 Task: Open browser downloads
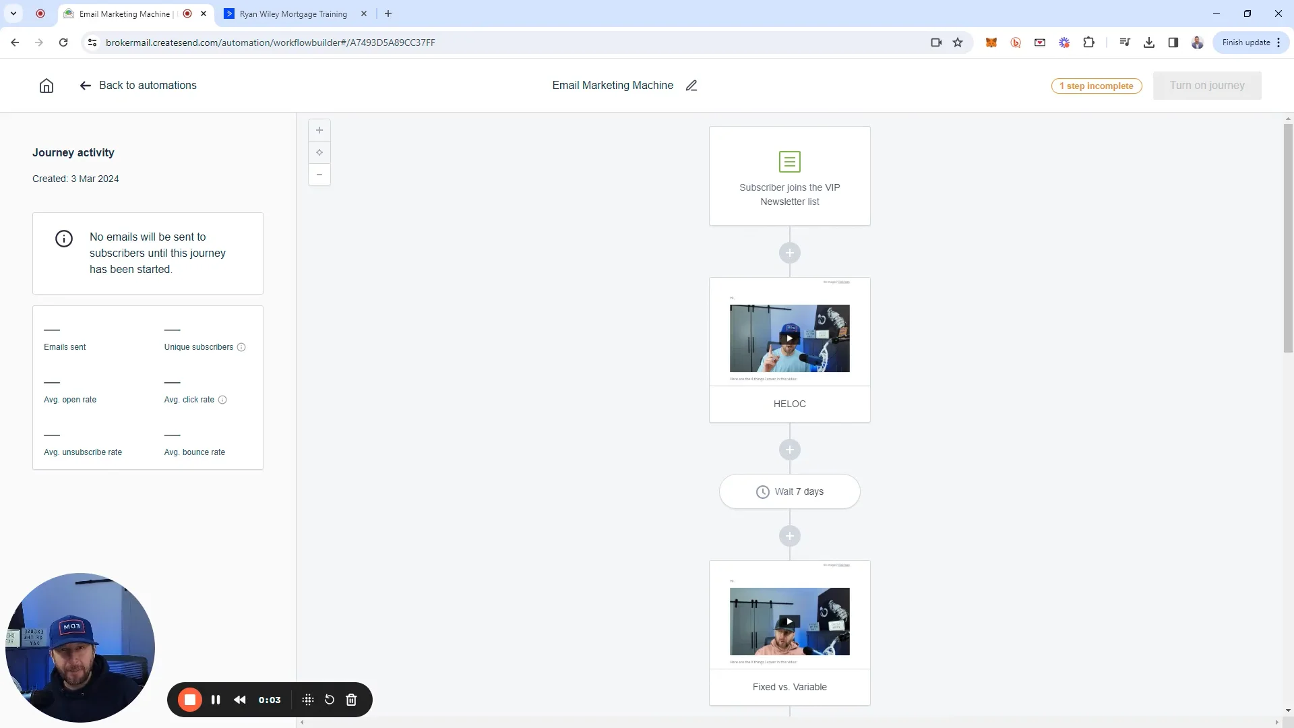pyautogui.click(x=1149, y=42)
